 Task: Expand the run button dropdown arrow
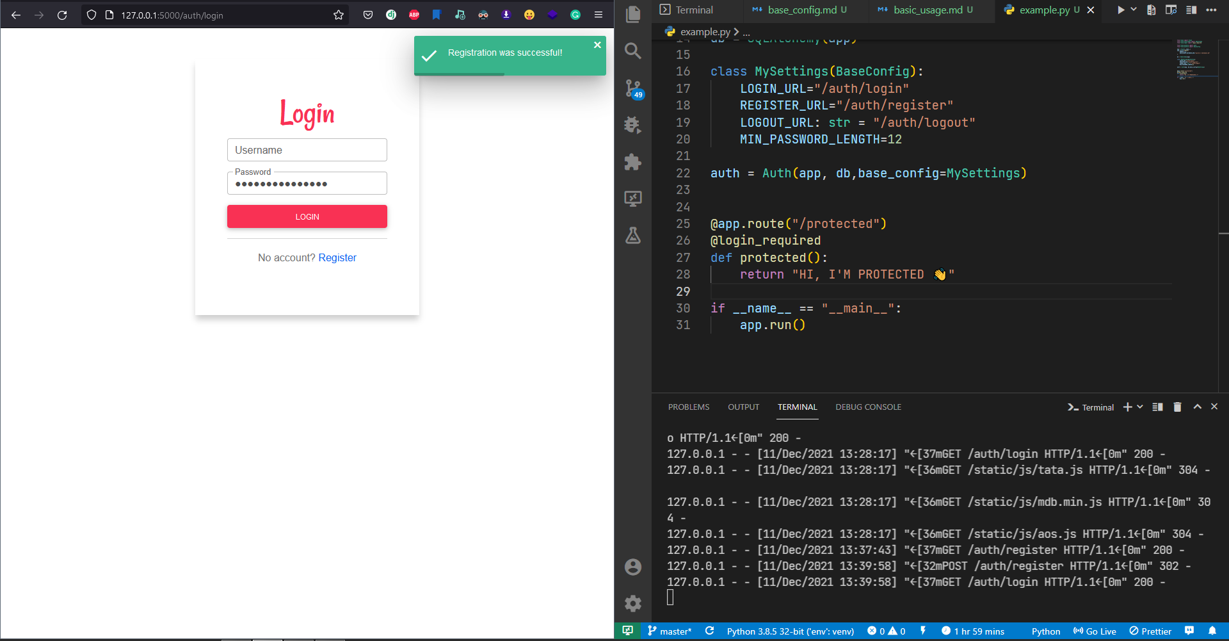point(1134,10)
